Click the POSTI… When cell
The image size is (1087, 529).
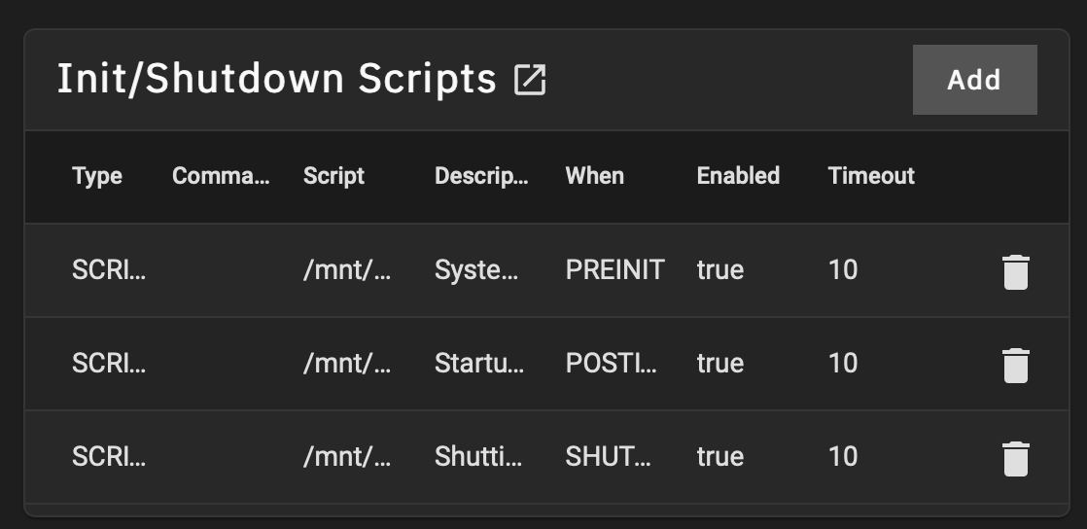pos(611,363)
